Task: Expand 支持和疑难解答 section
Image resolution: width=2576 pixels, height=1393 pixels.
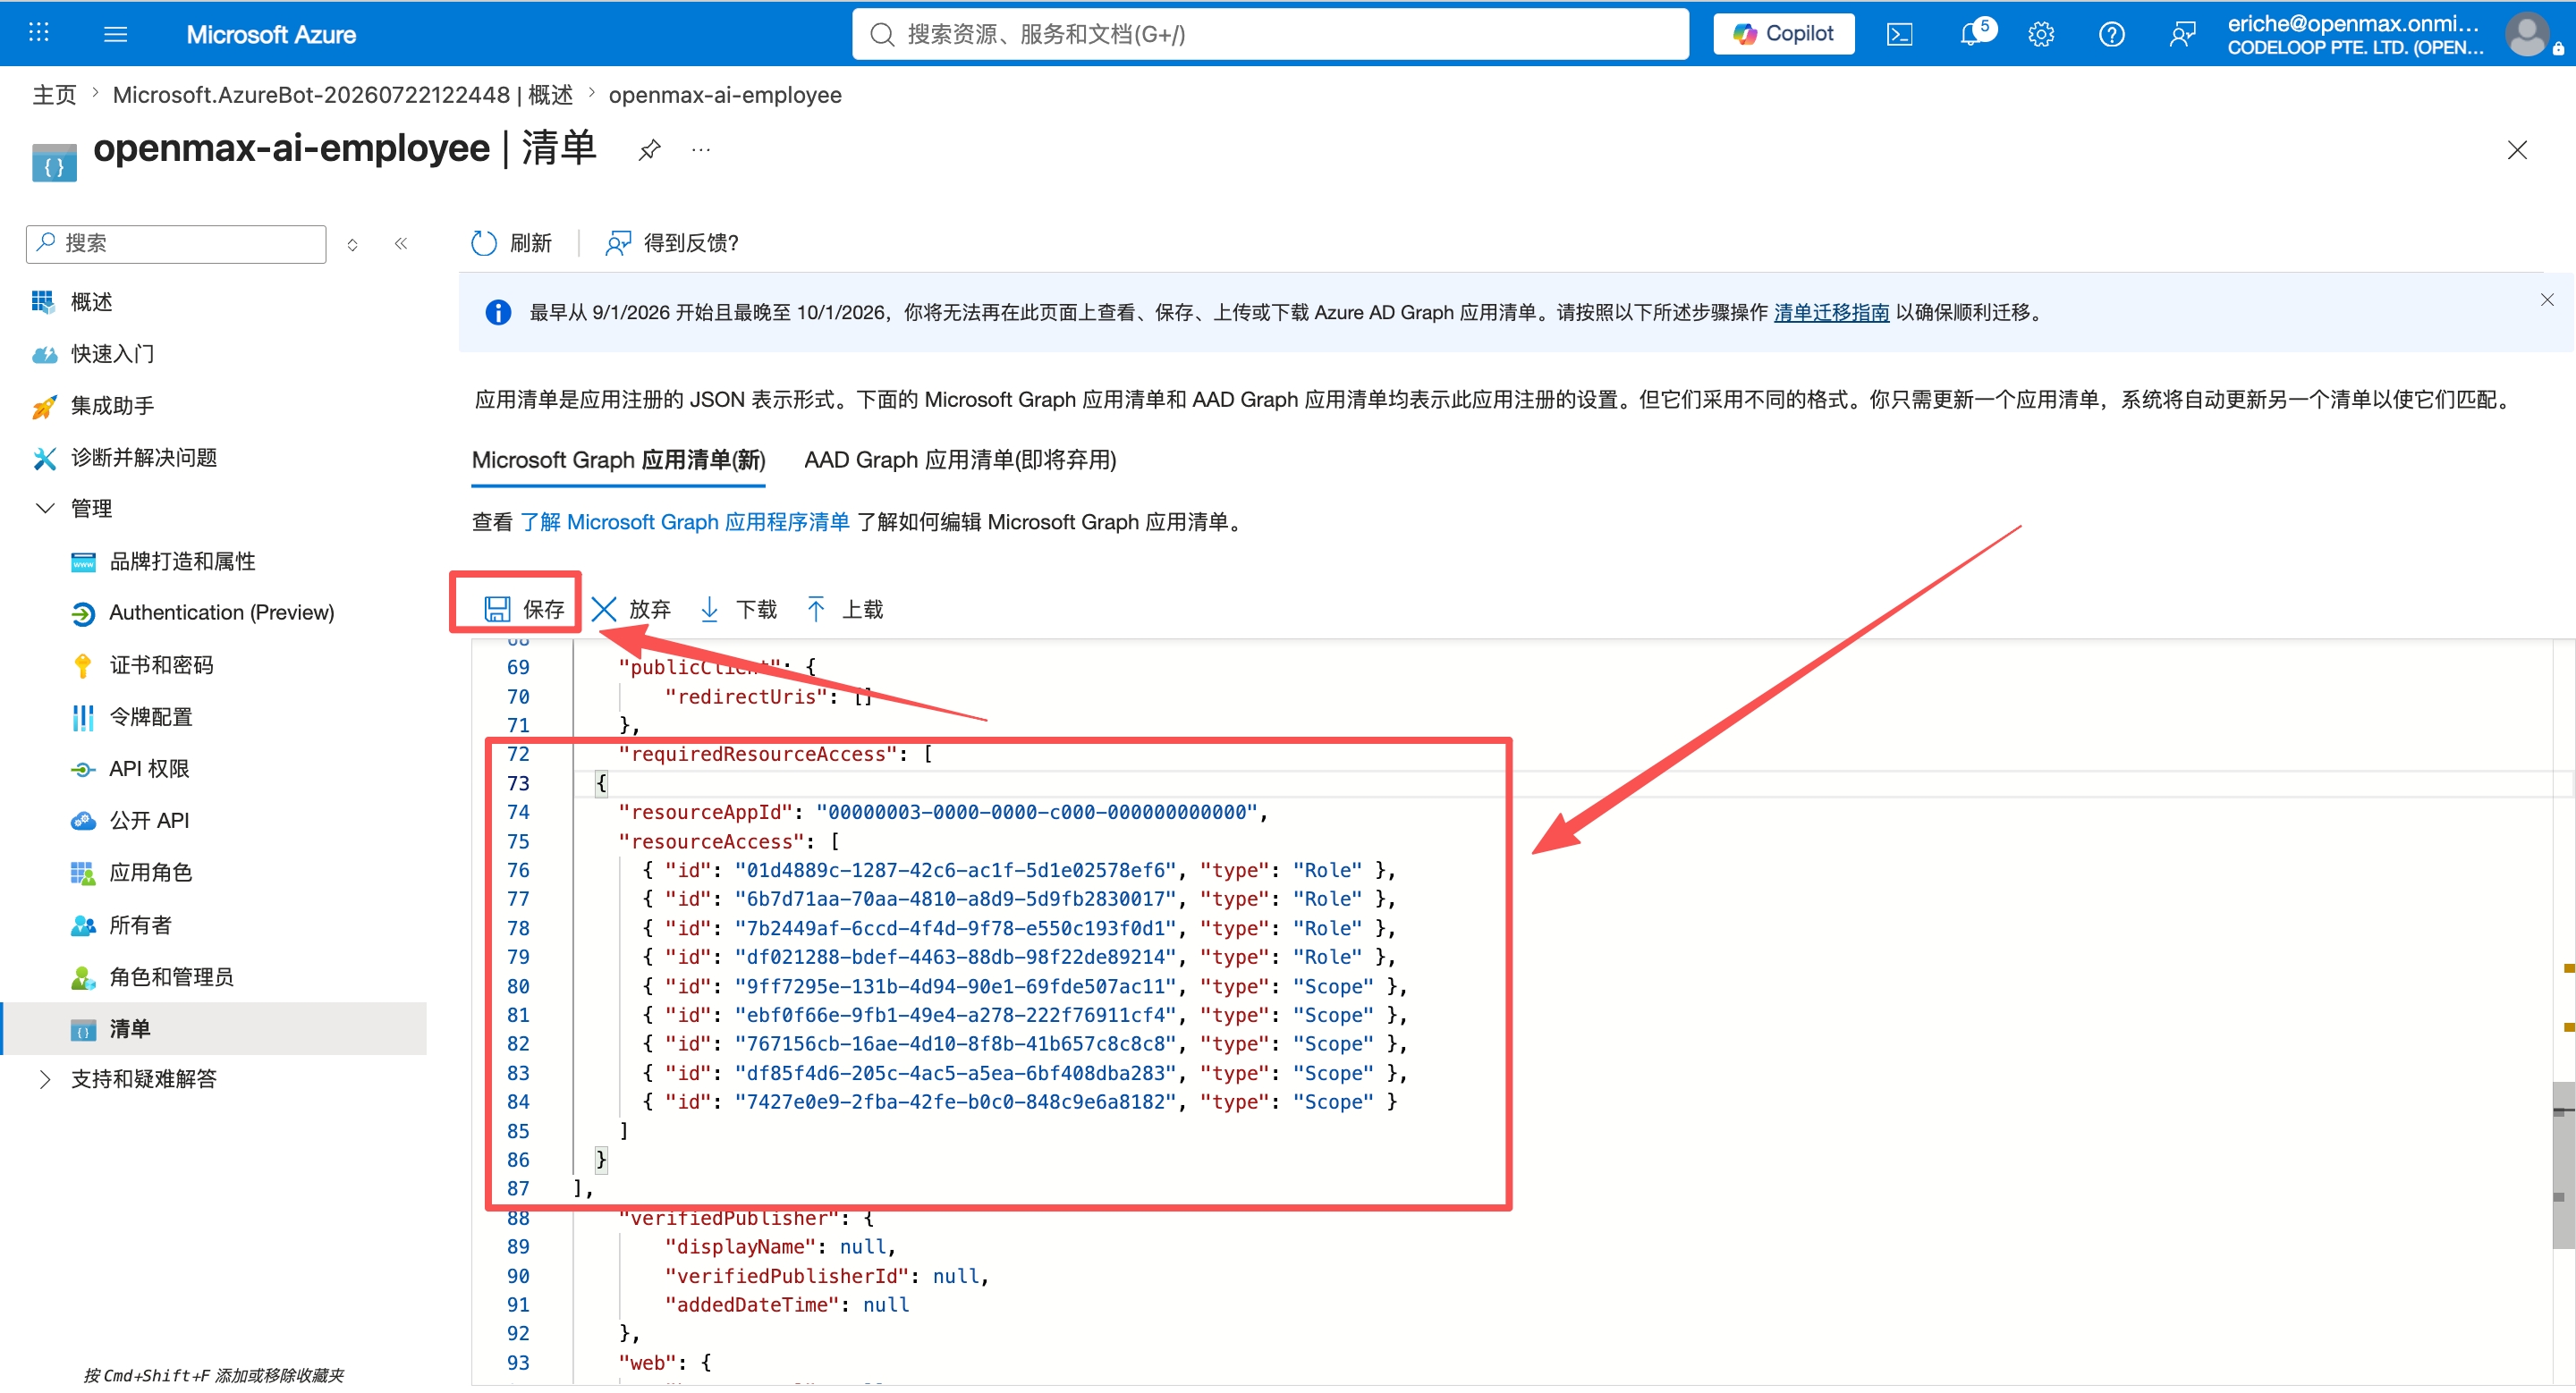Action: [x=45, y=1079]
